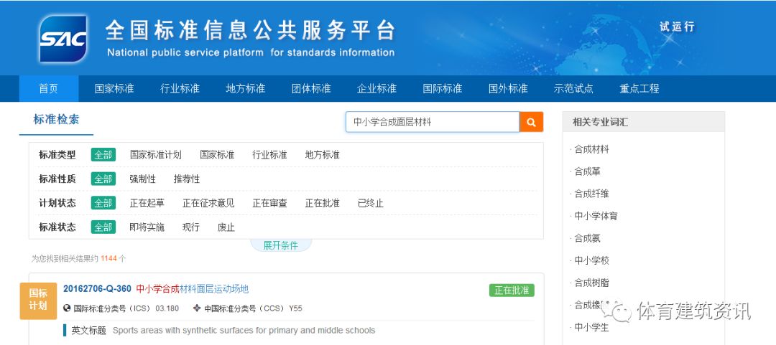
Task: Click the green 正在批准 status label
Action: tap(512, 290)
